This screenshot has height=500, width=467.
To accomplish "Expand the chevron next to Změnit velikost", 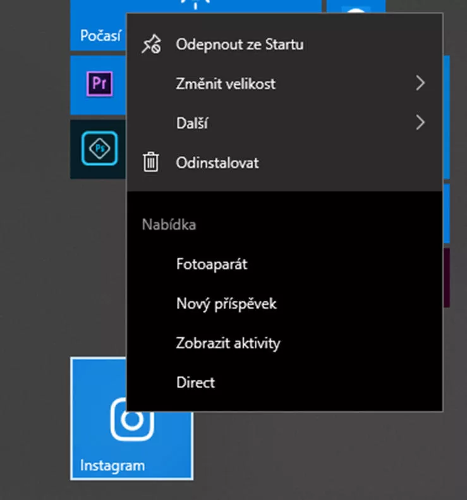I will [420, 84].
